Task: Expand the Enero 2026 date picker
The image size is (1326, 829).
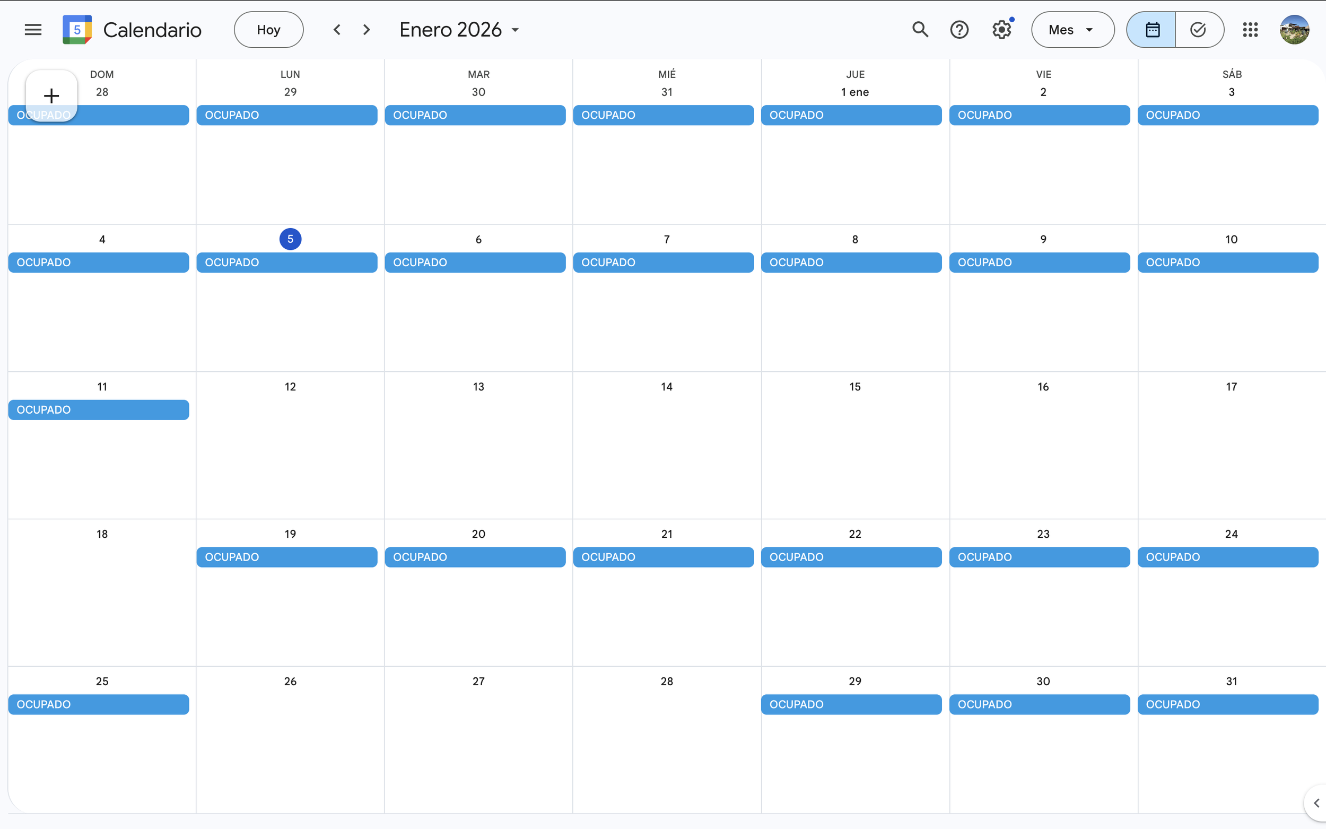Action: point(459,30)
